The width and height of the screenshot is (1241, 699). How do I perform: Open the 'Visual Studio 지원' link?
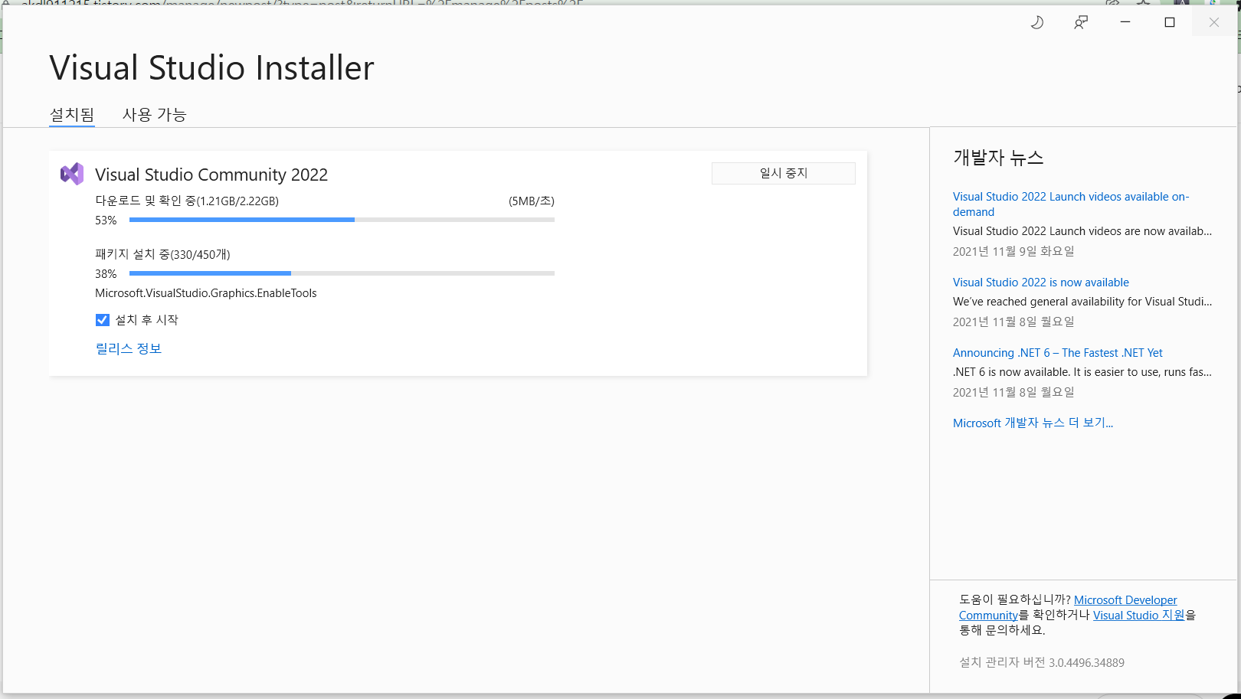1139,615
